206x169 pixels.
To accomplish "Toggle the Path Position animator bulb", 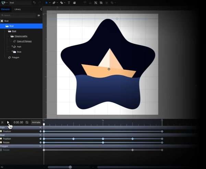I will click(x=1, y=131).
